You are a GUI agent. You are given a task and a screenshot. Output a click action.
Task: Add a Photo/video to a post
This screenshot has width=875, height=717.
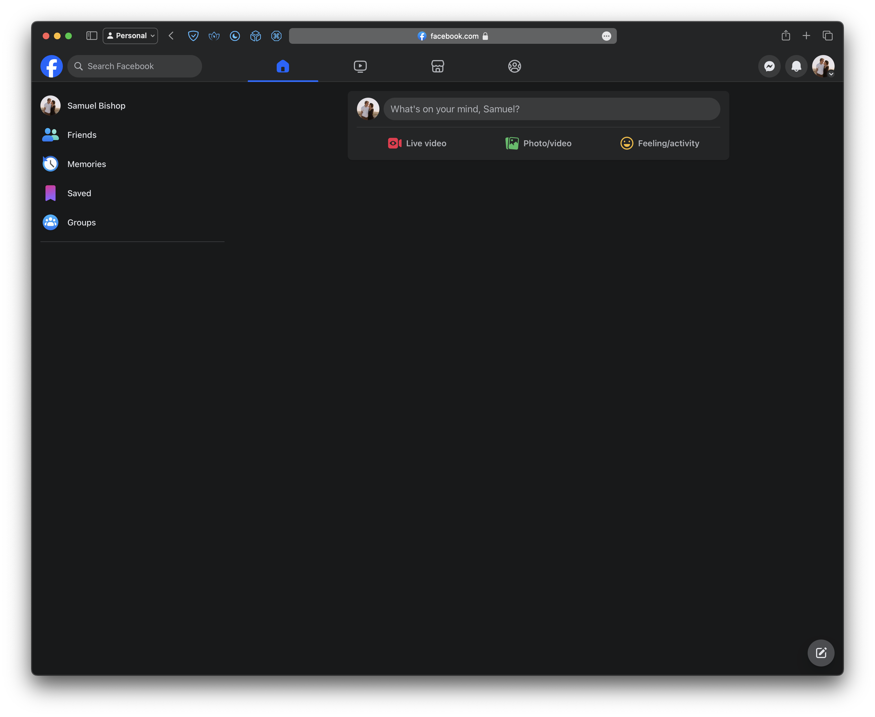coord(539,143)
